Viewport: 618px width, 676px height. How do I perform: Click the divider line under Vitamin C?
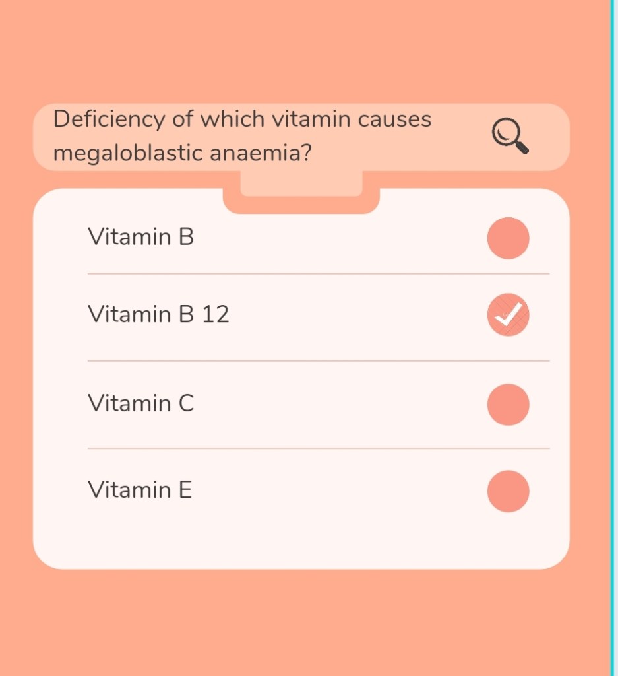pos(318,448)
